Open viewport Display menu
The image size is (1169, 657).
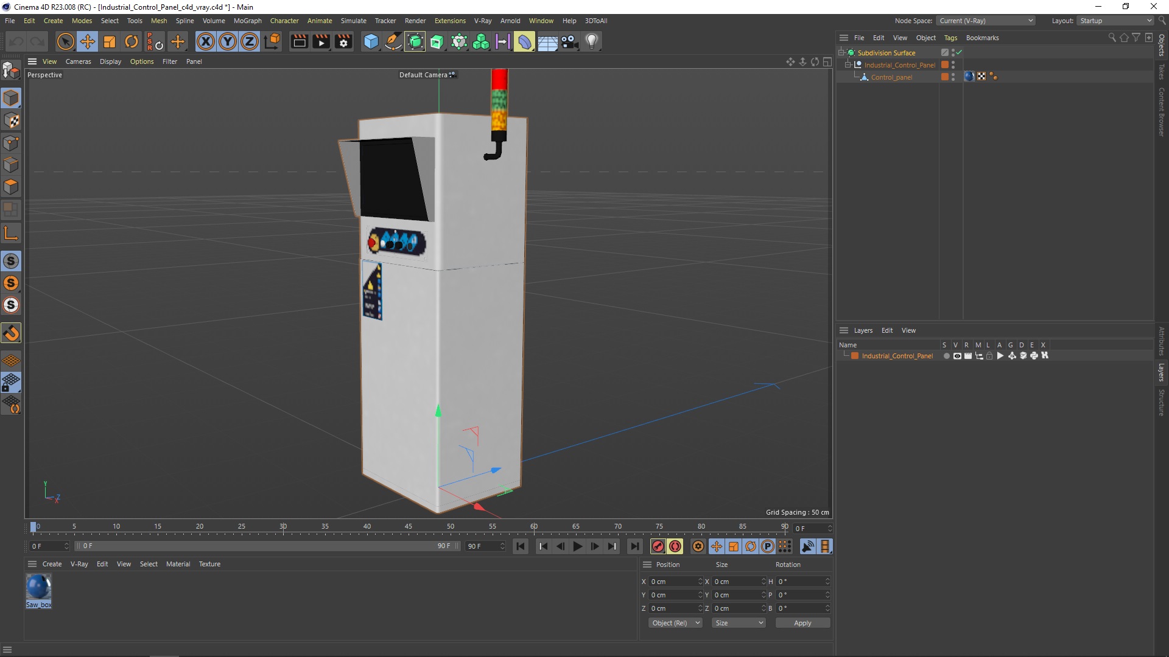pyautogui.click(x=110, y=61)
